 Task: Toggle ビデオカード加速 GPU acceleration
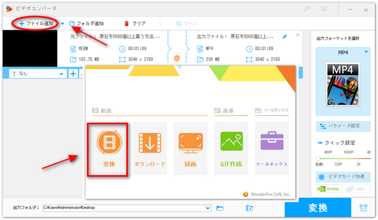click(x=343, y=177)
